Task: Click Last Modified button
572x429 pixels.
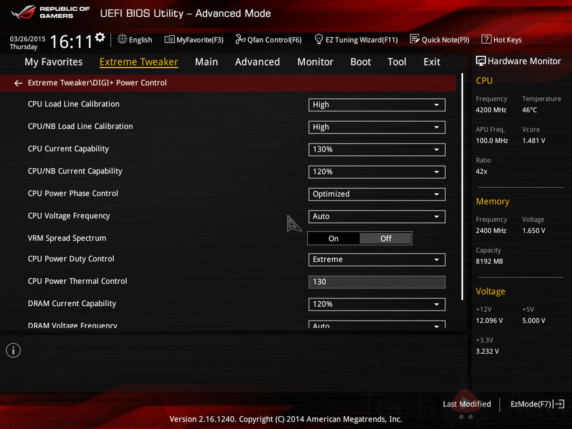Action: (x=467, y=404)
